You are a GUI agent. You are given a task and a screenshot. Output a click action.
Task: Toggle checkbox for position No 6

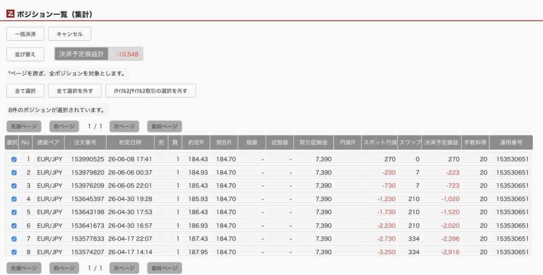click(x=14, y=226)
